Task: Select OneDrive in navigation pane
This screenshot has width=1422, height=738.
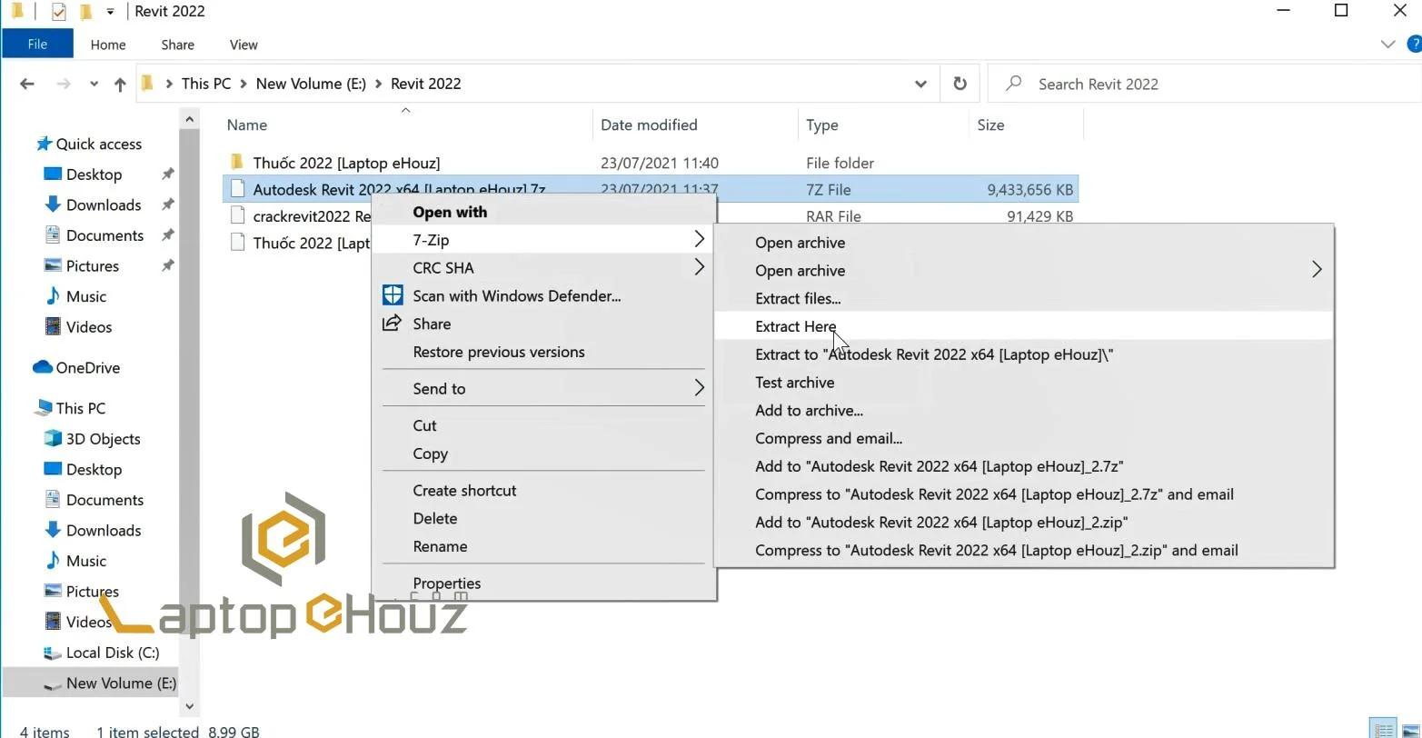Action: point(87,367)
